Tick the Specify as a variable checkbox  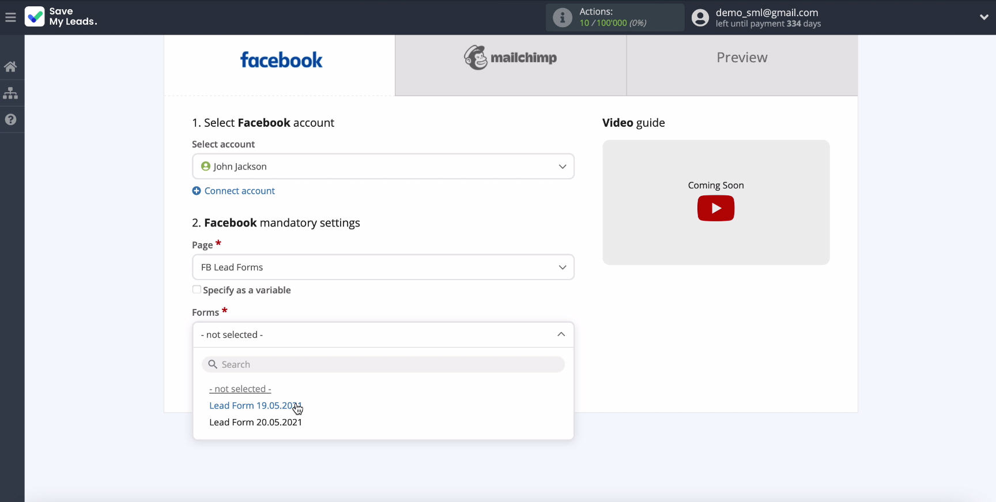[197, 289]
